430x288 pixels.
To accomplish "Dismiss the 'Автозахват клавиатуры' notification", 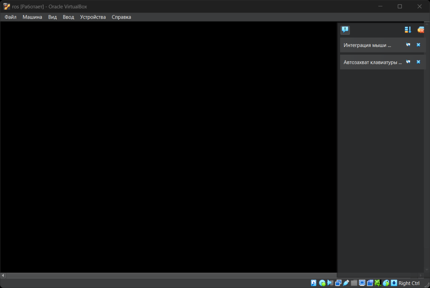I will (x=418, y=62).
